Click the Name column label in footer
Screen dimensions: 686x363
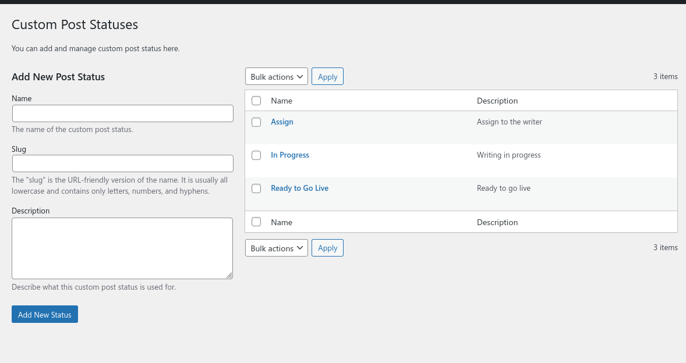[282, 222]
